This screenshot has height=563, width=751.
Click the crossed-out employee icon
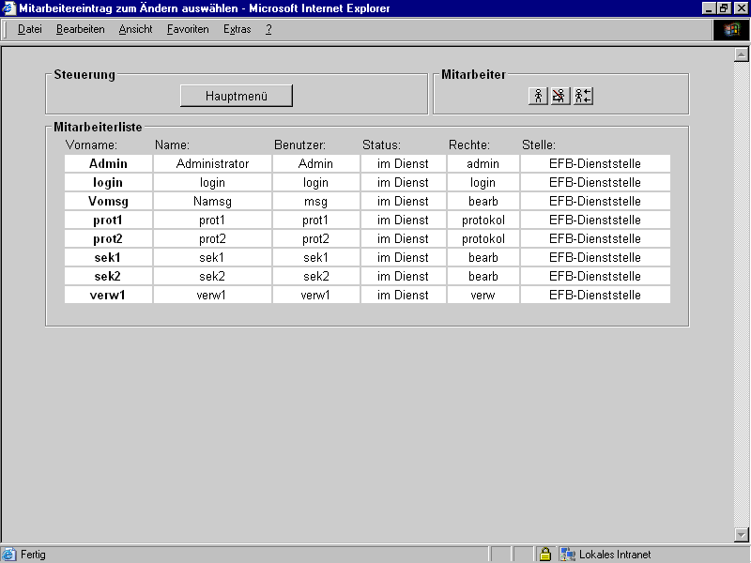coord(559,96)
